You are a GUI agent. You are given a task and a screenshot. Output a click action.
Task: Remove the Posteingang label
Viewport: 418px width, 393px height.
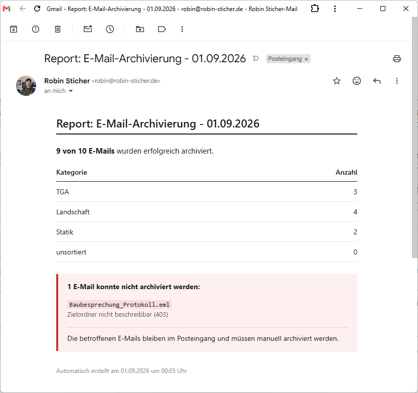pos(306,59)
